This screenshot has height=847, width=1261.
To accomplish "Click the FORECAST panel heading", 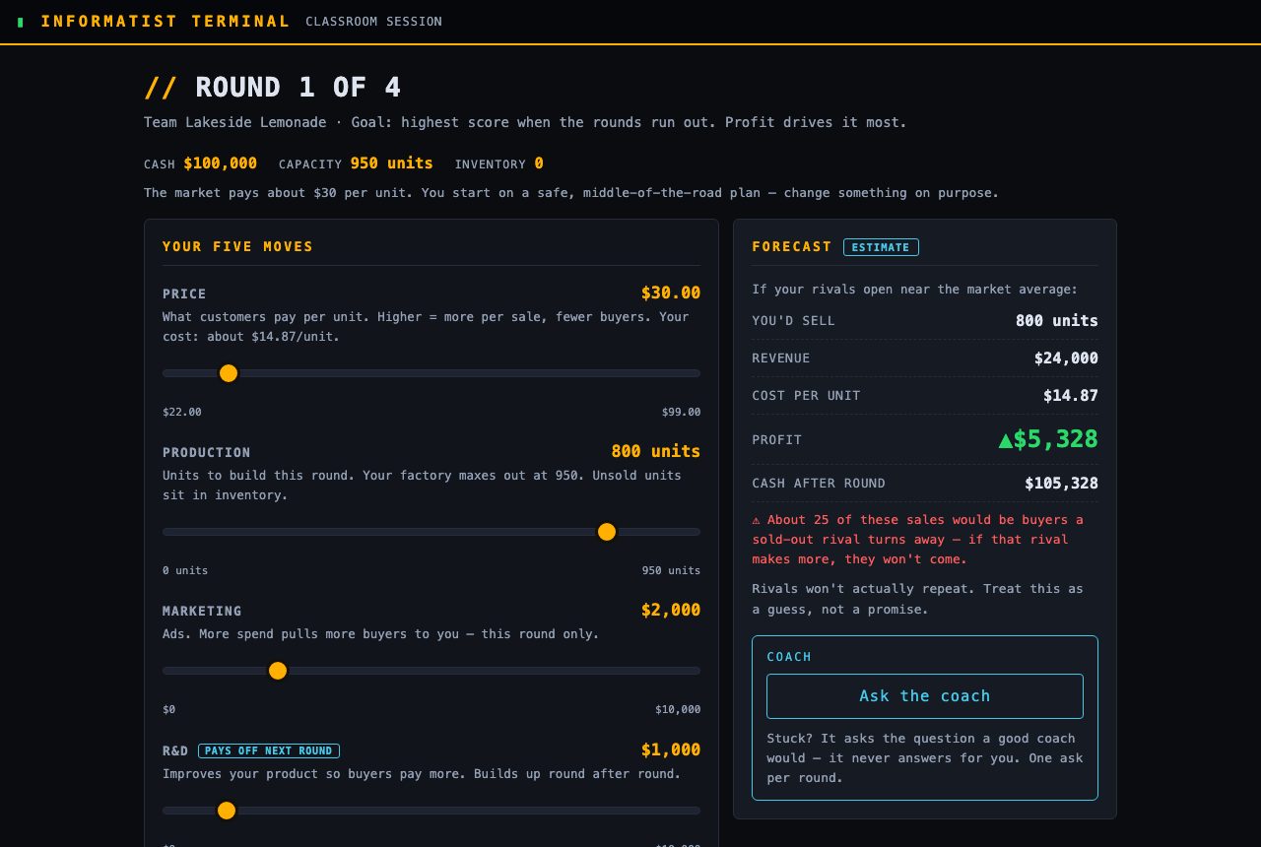I will point(792,246).
